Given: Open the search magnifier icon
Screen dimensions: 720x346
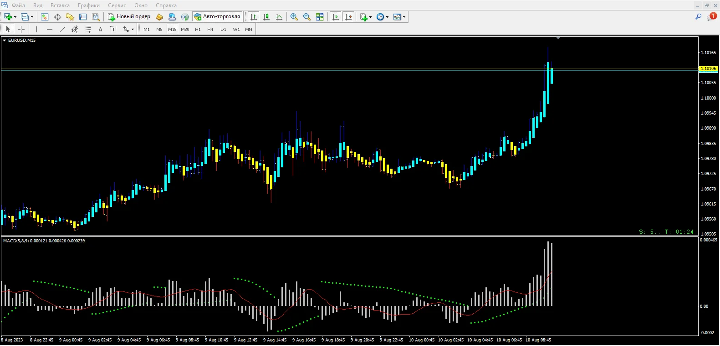Looking at the screenshot, I should [x=698, y=17].
